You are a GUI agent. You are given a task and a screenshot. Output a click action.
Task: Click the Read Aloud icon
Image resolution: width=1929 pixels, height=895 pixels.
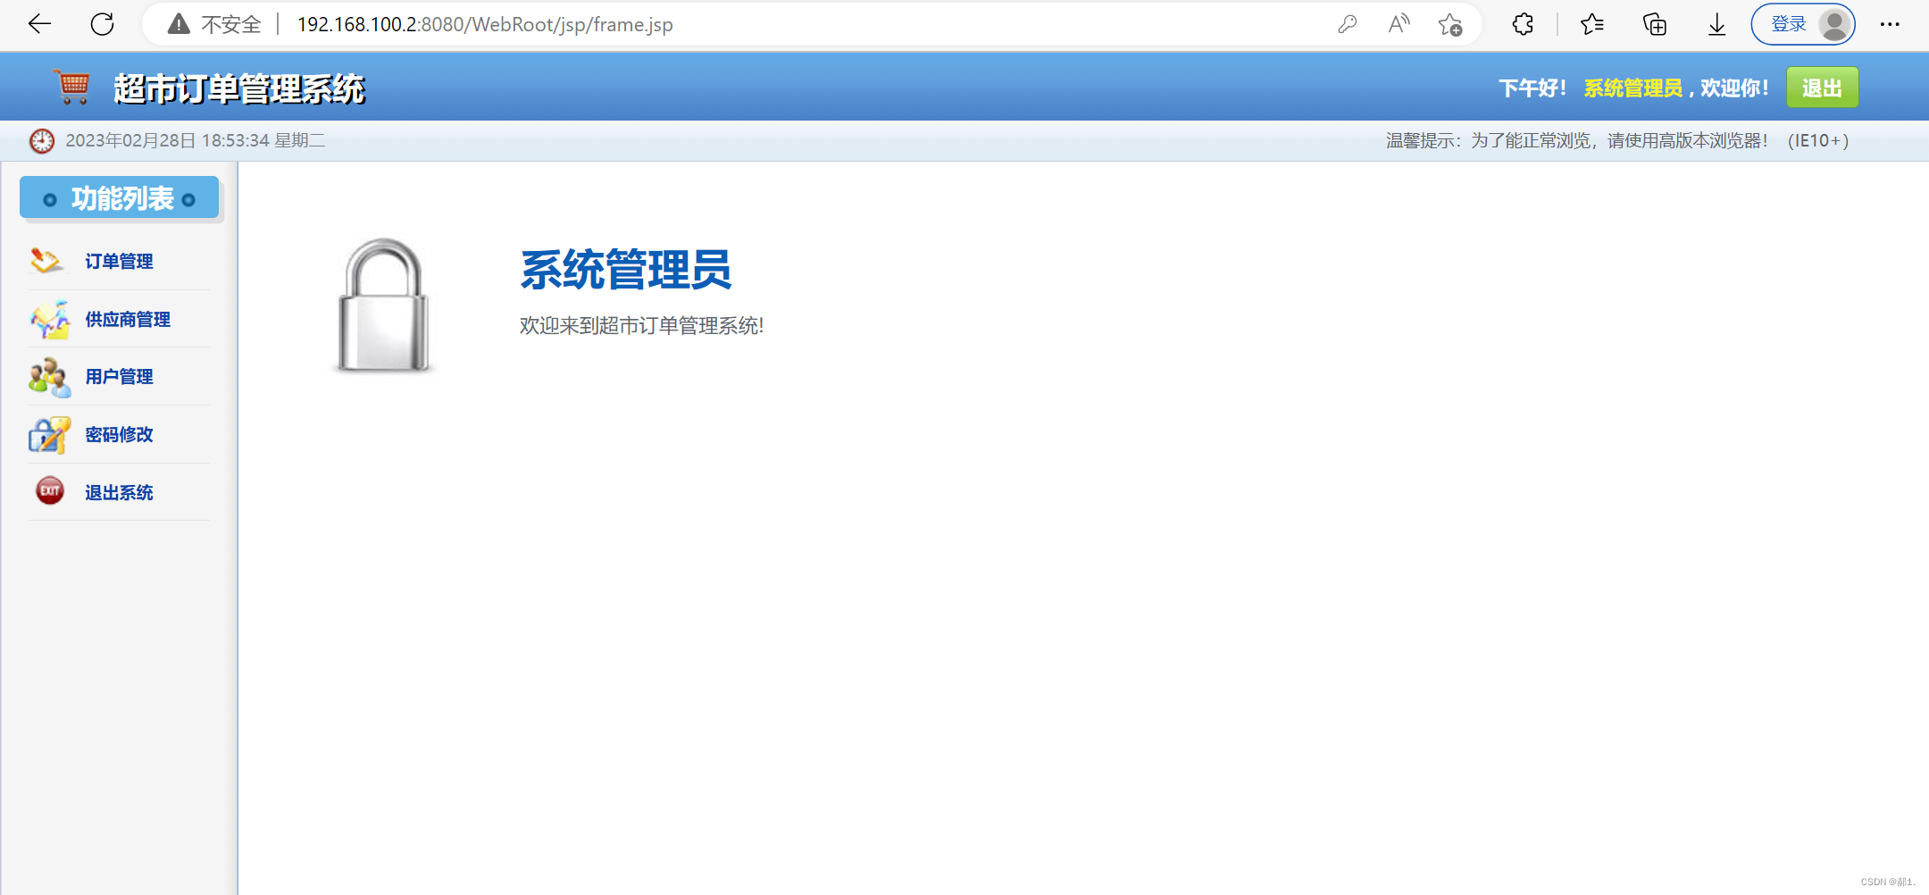tap(1398, 24)
